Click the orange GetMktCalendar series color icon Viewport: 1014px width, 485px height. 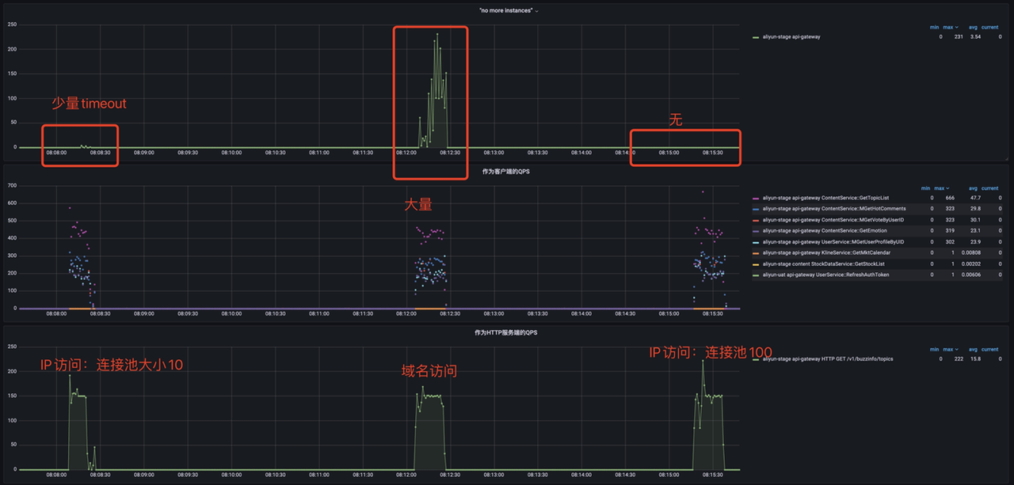pyautogui.click(x=756, y=253)
